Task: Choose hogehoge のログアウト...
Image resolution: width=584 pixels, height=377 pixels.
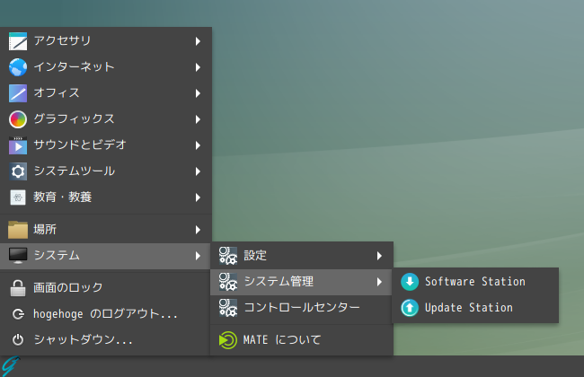Action: pyautogui.click(x=106, y=314)
